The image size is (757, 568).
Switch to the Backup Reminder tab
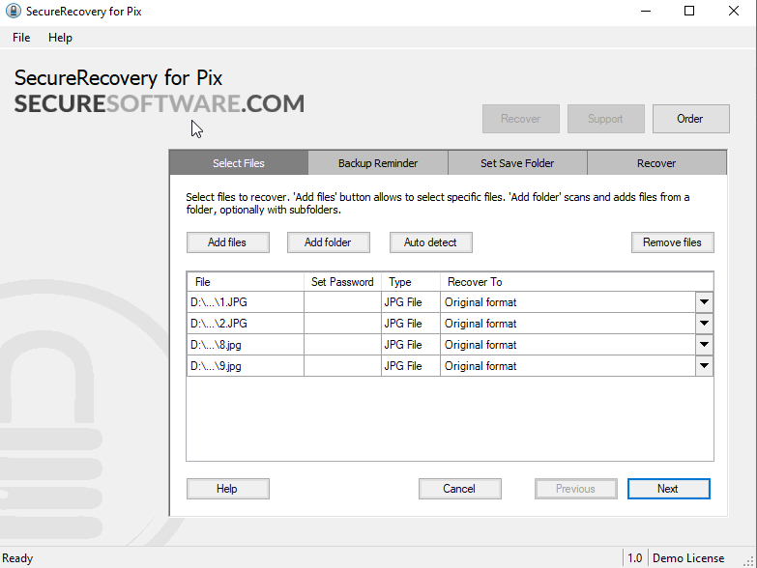pos(378,163)
